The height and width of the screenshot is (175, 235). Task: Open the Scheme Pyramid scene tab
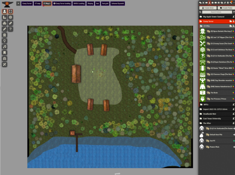117,3
